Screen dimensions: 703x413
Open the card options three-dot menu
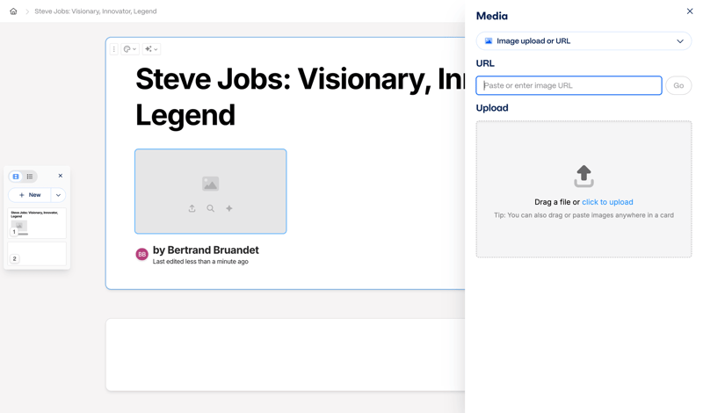114,49
